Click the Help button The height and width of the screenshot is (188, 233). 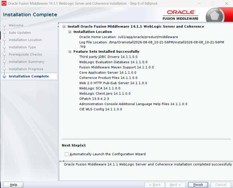13,185
